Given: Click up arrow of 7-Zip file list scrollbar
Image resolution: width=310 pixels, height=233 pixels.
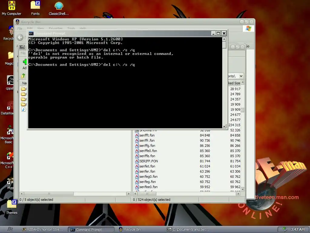Looking at the screenshot, I should 242,82.
